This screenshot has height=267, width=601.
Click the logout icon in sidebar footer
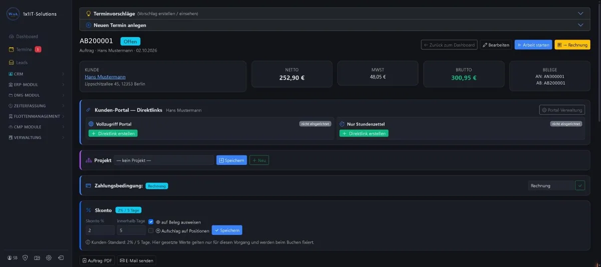pos(61,257)
